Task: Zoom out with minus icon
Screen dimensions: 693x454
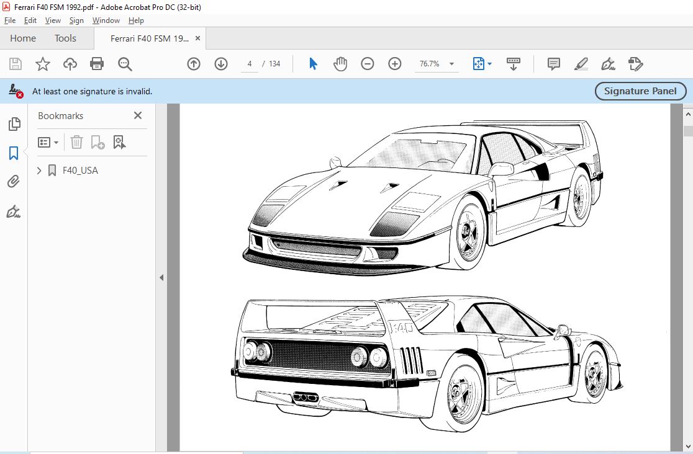Action: coord(367,64)
